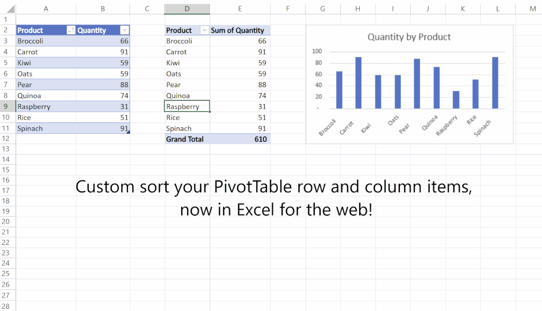Image resolution: width=542 pixels, height=311 pixels.
Task: Click the Pear cell in column A
Action: coord(46,85)
